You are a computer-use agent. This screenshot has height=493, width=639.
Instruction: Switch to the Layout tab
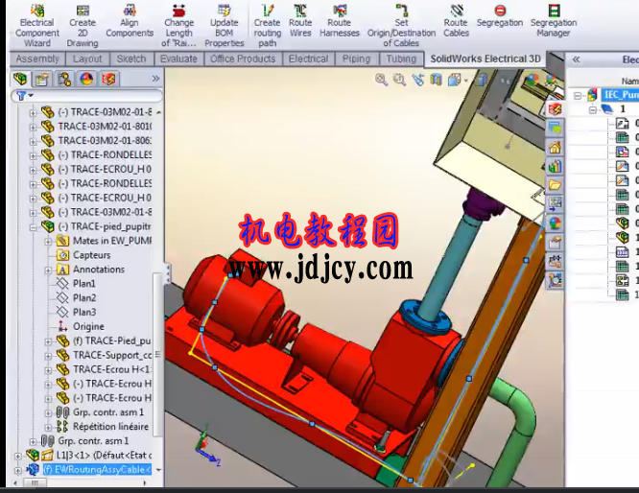pos(87,59)
